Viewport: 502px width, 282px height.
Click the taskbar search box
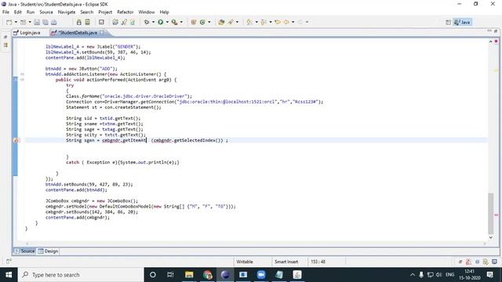[x=81, y=275]
